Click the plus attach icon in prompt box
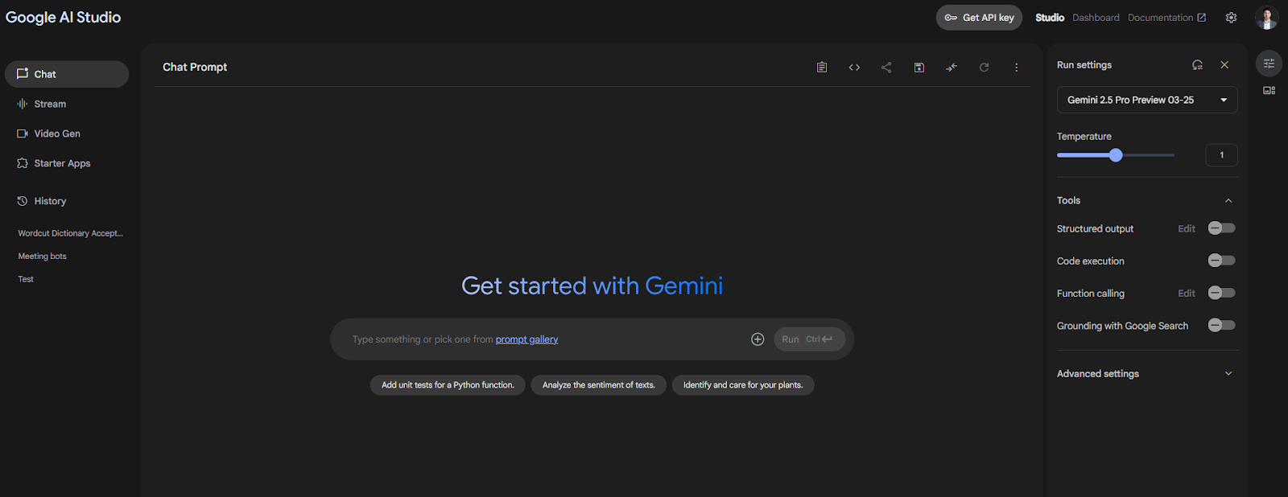 pyautogui.click(x=758, y=339)
